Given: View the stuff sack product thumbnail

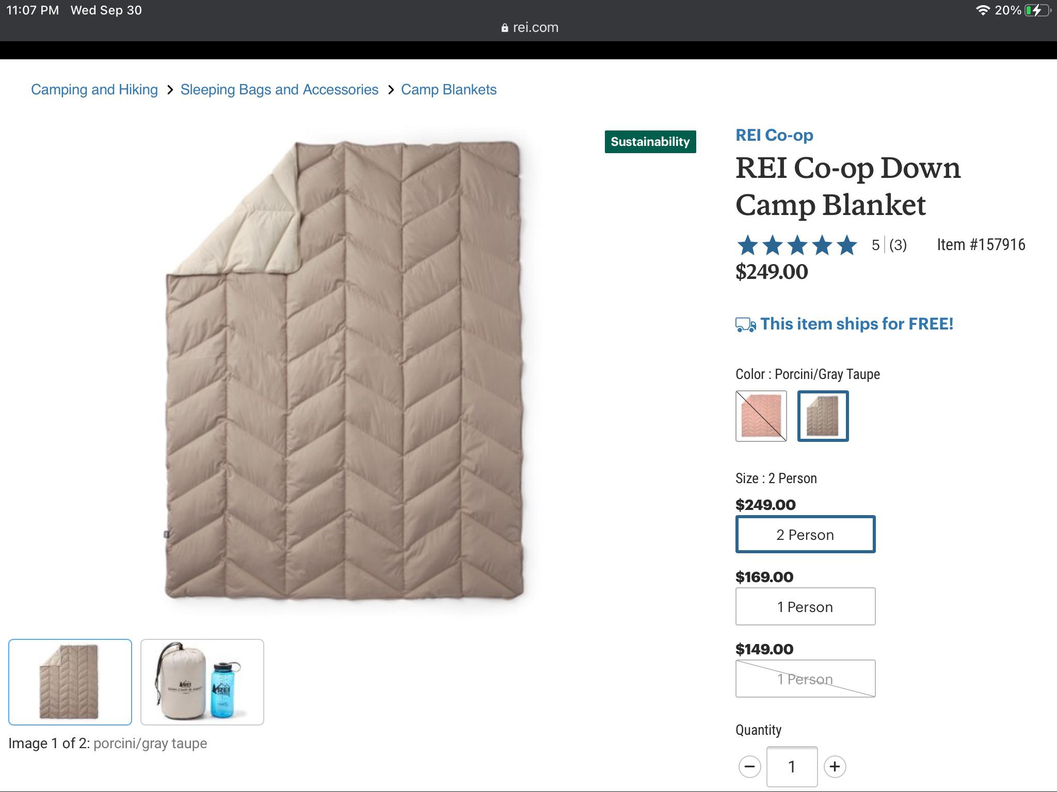Looking at the screenshot, I should coord(202,682).
